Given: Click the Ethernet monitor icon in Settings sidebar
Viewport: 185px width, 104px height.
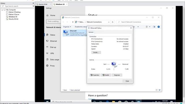Looking at the screenshot, I should (47, 41).
